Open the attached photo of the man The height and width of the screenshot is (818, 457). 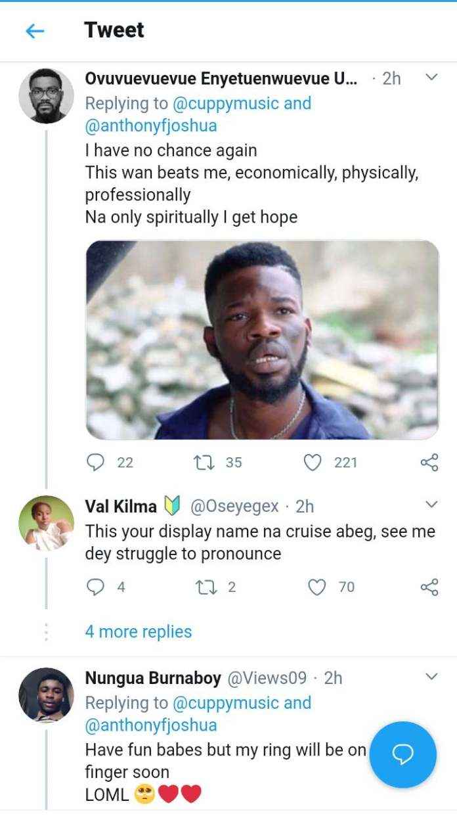262,340
